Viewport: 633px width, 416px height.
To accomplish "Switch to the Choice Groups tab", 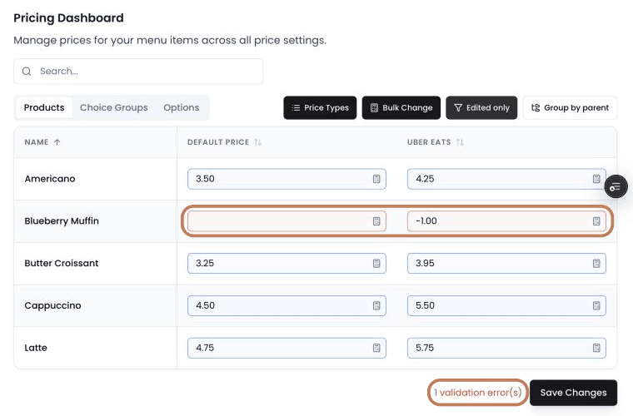I will point(114,107).
